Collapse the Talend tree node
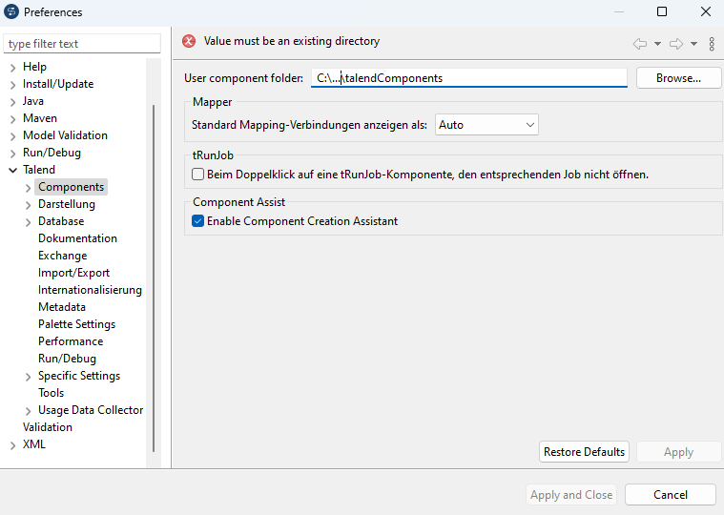Viewport: 724px width, 515px height. point(13,171)
